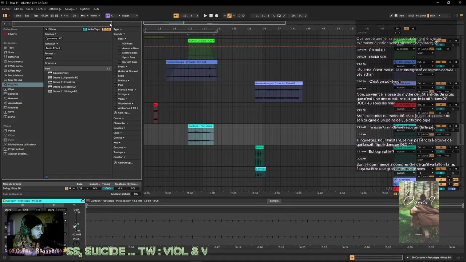466x262 pixels.
Task: Open the Options menu
Action: point(85,9)
